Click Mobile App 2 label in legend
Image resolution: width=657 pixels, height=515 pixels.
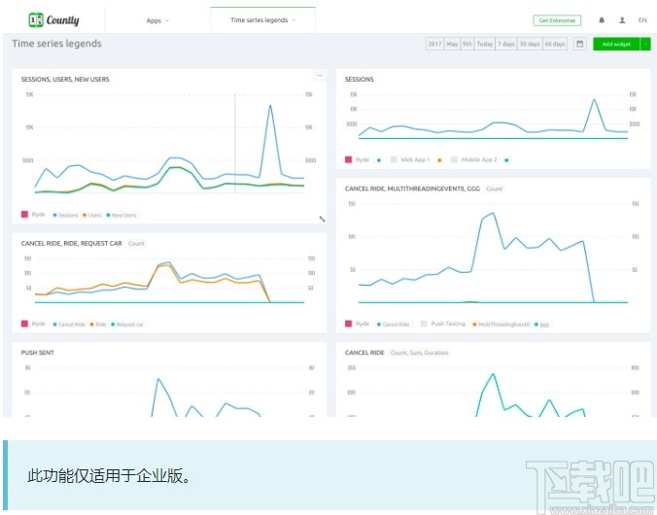[x=479, y=159]
